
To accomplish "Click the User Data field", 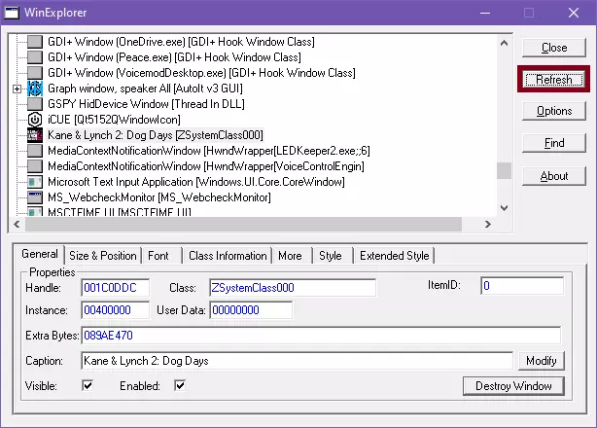I will pos(251,310).
